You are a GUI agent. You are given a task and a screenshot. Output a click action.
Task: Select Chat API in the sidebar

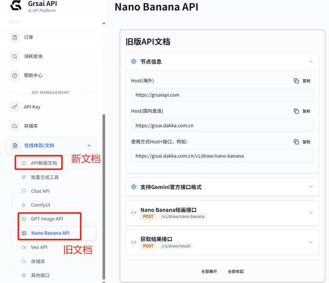(x=40, y=191)
